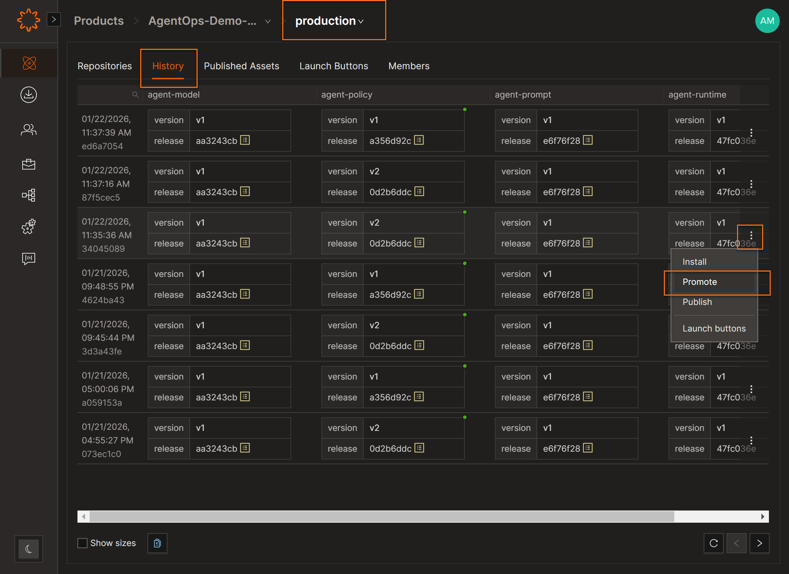The height and width of the screenshot is (574, 789).
Task: Click the horizontal scrollbar right arrow
Action: (762, 517)
